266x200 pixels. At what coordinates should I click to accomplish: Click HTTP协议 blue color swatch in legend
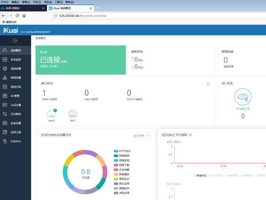tap(116, 151)
